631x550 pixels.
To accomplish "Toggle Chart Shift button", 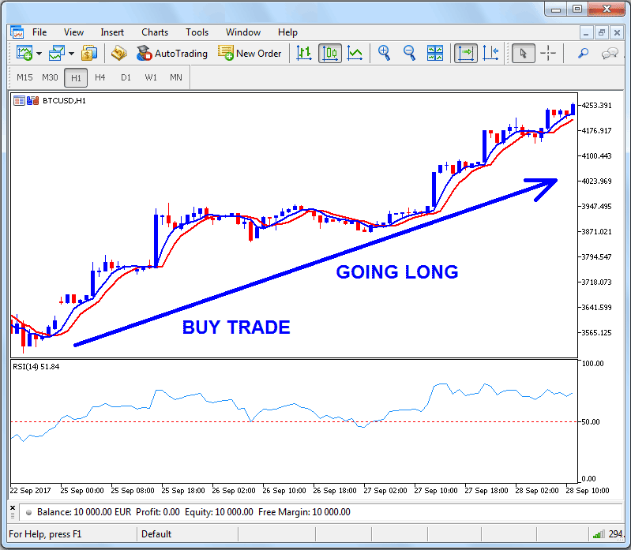I will click(x=490, y=53).
